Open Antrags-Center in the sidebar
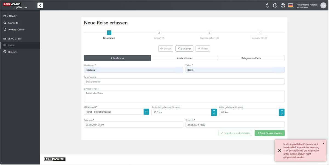 pos(16,29)
